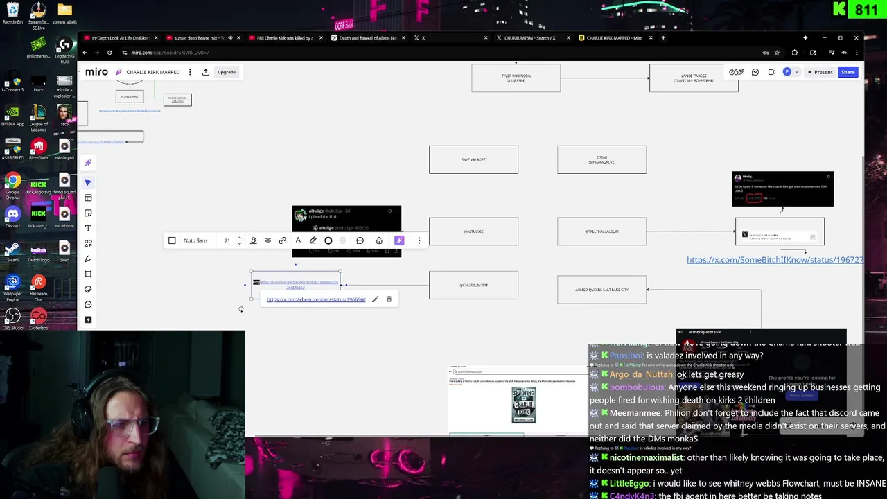
Task: Select the Pen drawing tool
Action: click(88, 259)
